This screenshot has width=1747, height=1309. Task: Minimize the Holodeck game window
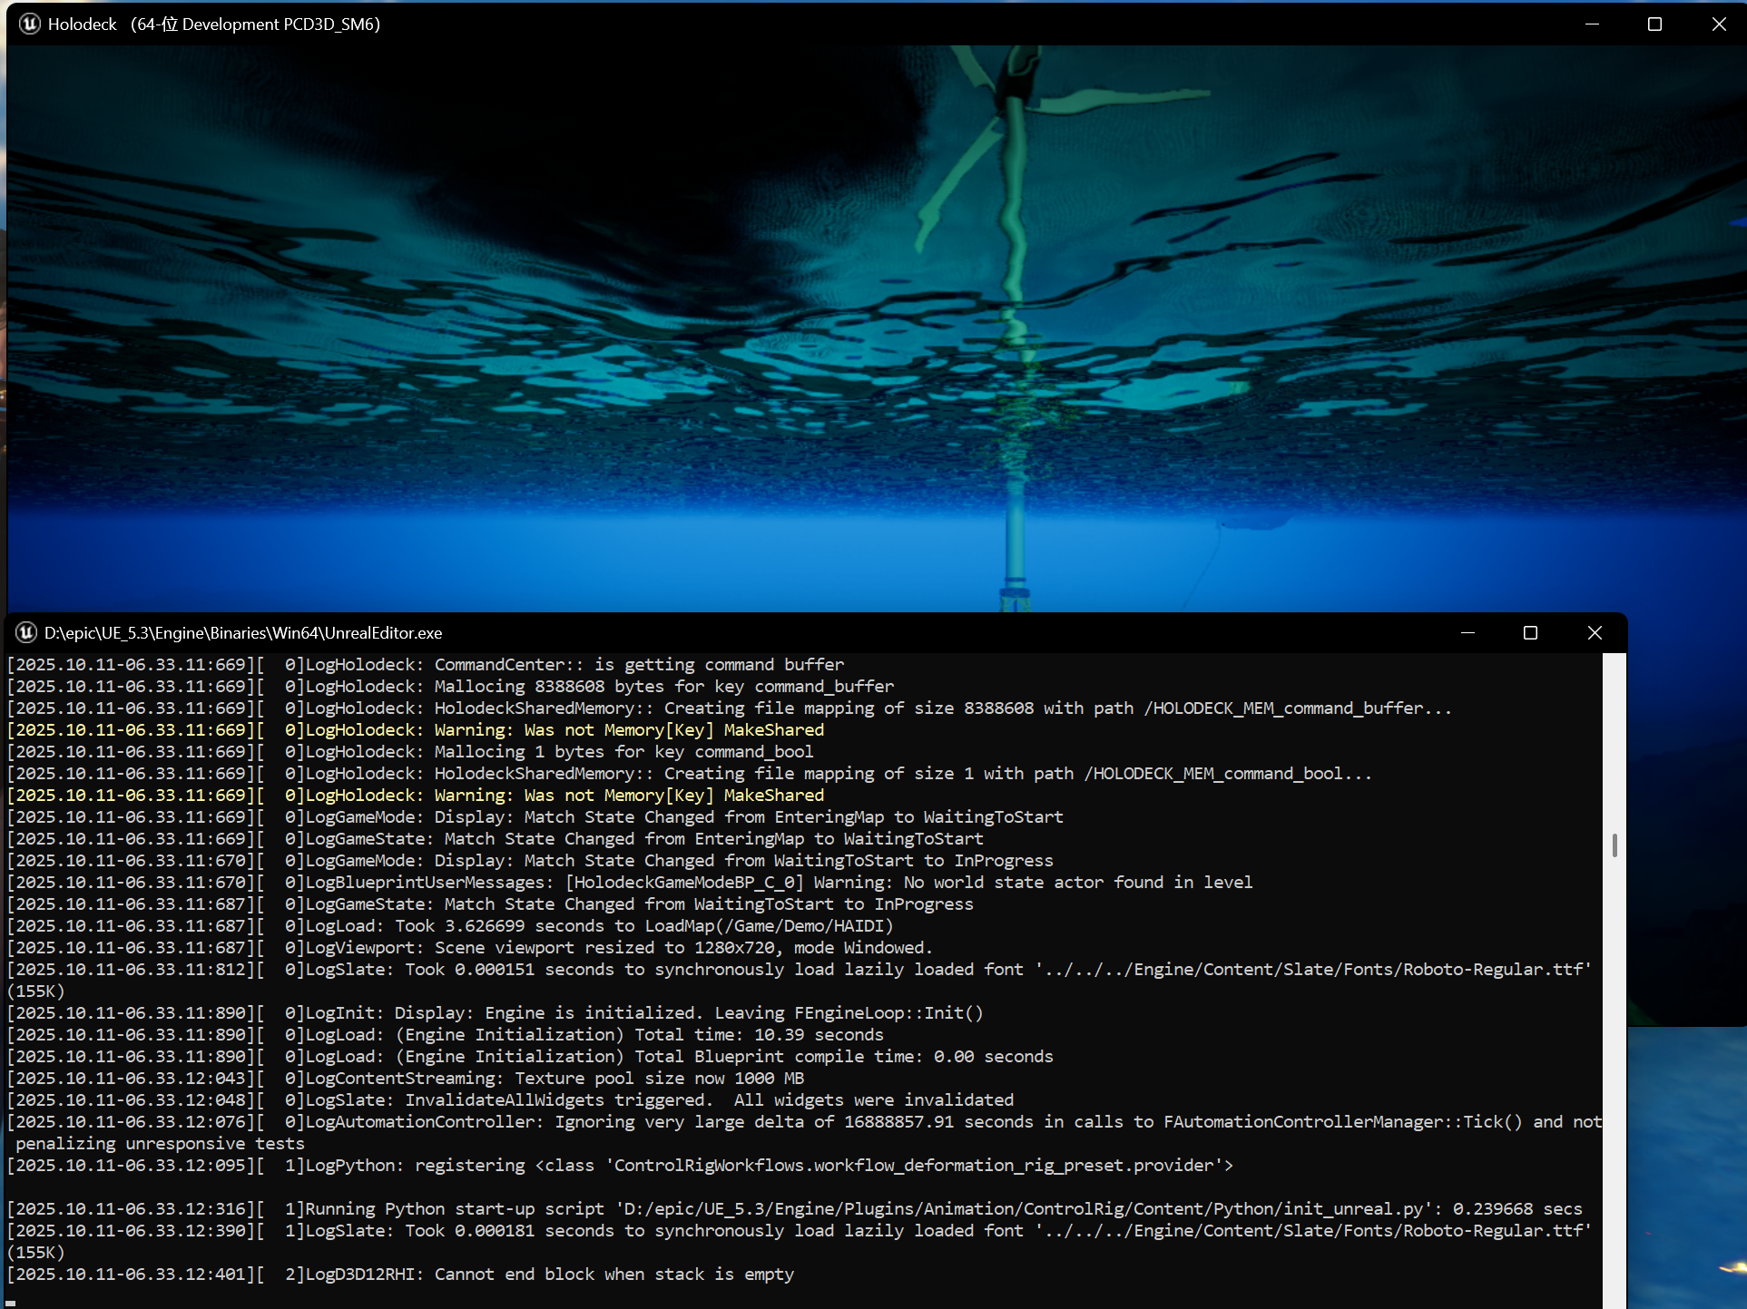[x=1592, y=24]
